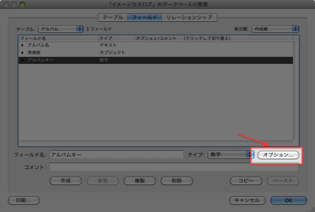
Task: Click the 印刷... button
Action: (x=24, y=200)
